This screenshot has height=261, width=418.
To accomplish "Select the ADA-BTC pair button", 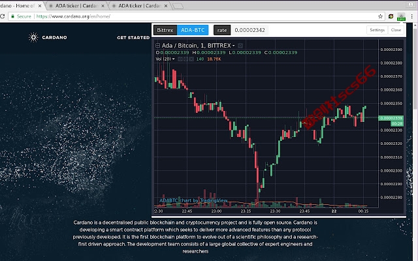I will 193,30.
